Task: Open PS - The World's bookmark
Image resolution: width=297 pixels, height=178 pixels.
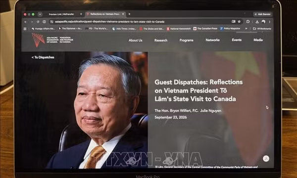Action: [x=97, y=29]
